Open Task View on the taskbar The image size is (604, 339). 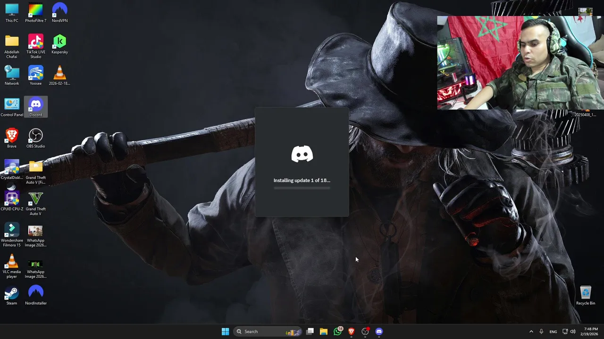310,331
